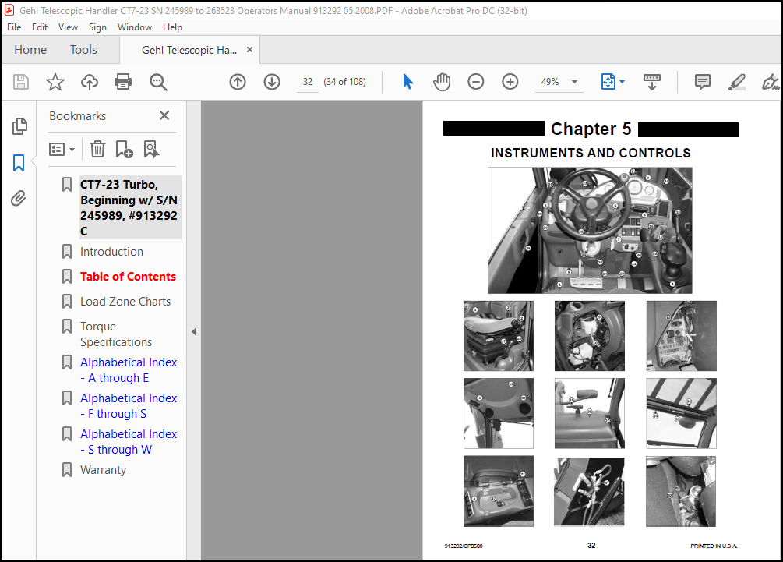Click the Find current bookmark icon

coord(151,149)
